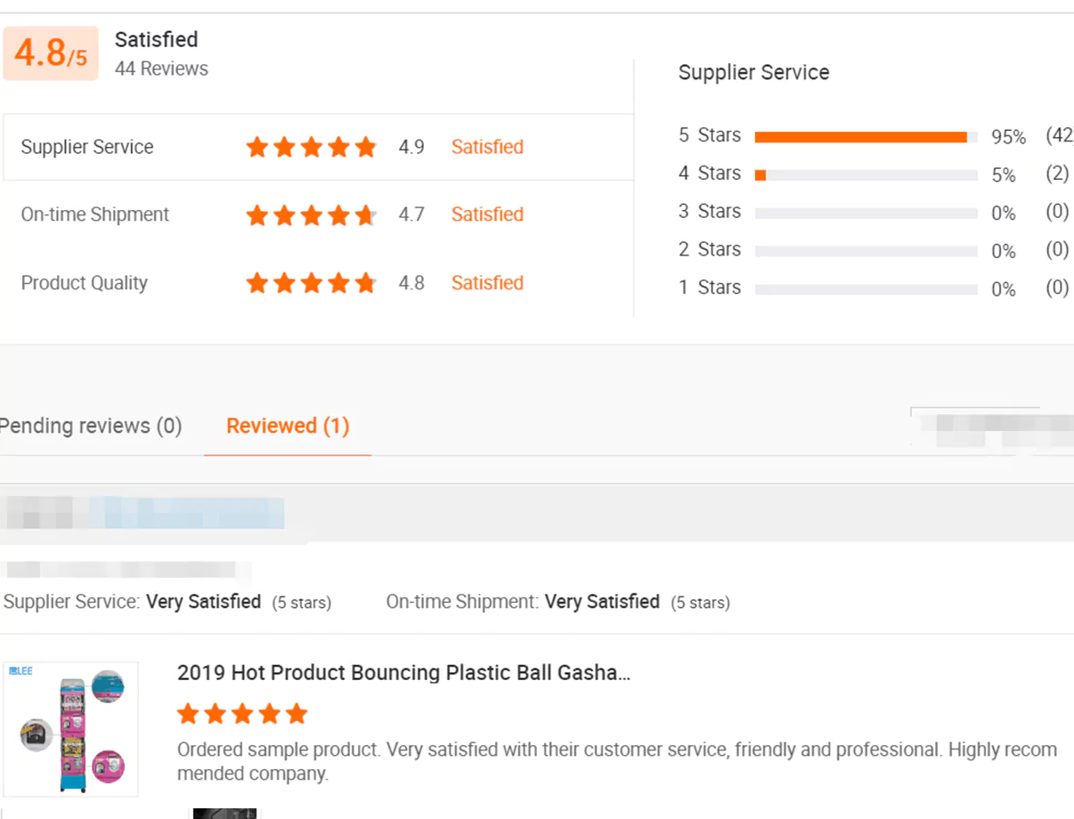
Task: Click the 44 Reviews count text
Action: point(161,69)
